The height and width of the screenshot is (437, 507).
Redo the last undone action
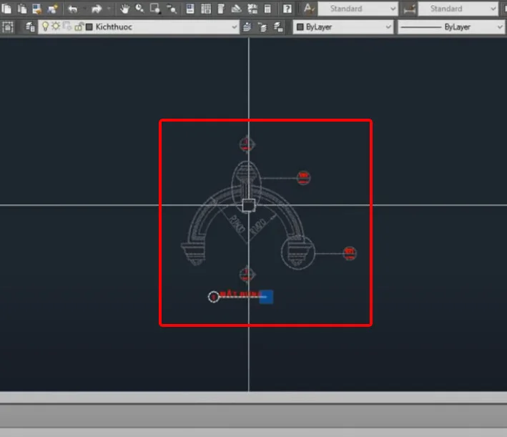tap(97, 9)
